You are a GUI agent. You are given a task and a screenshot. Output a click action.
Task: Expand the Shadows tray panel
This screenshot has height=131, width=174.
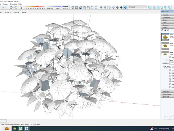coord(167,25)
